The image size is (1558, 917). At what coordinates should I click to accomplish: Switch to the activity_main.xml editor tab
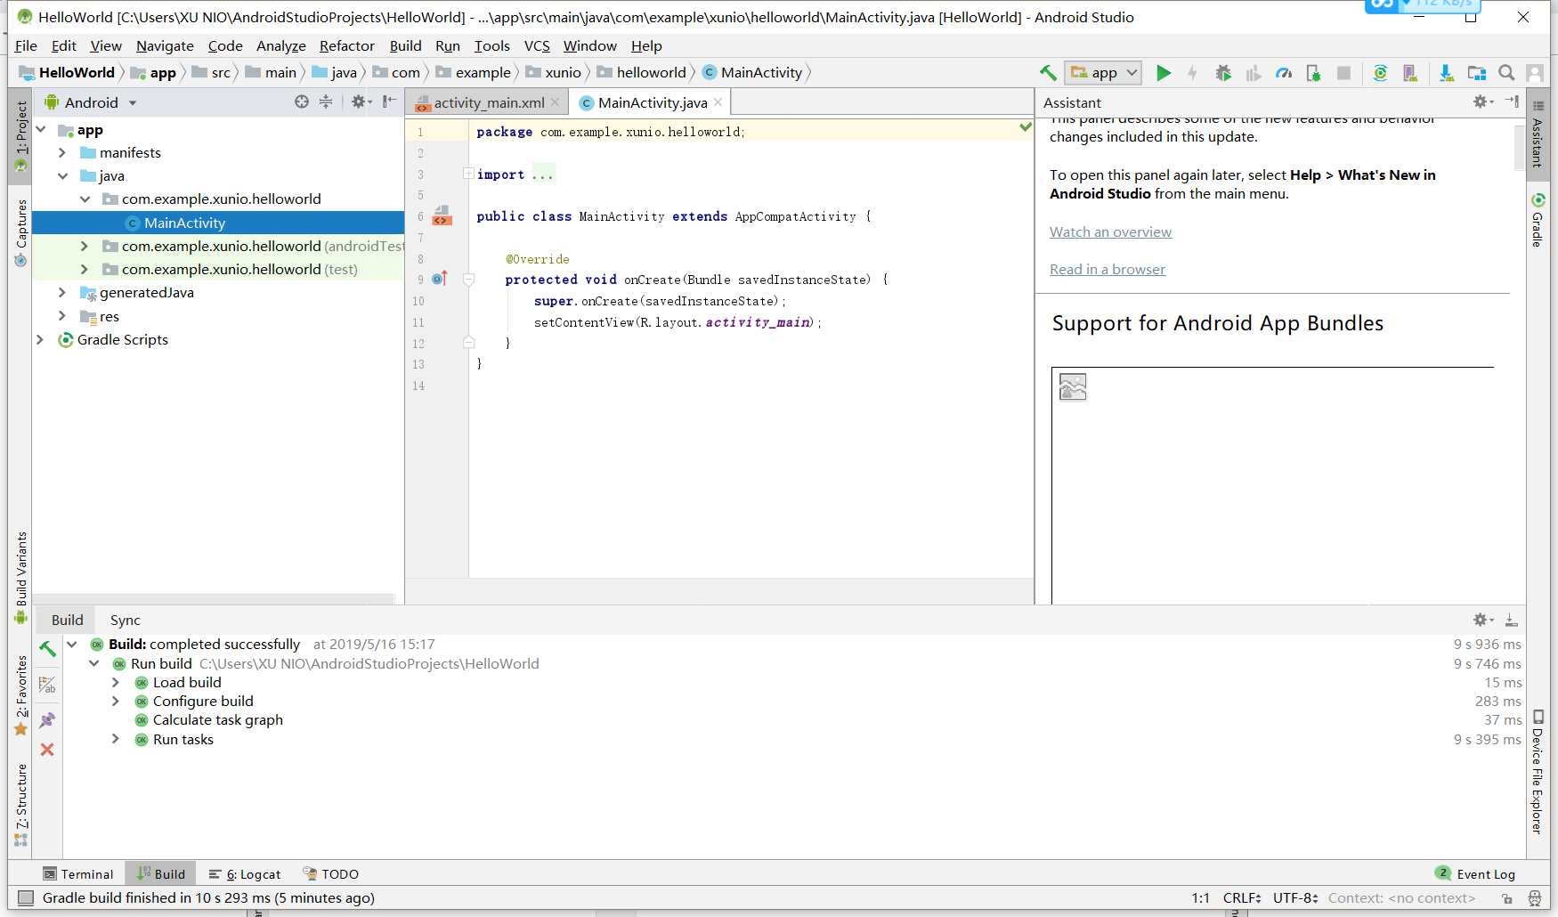point(488,102)
